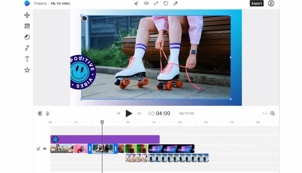Open the volume speaker tool
Viewport: 302px width, 173px height.
point(146,3)
